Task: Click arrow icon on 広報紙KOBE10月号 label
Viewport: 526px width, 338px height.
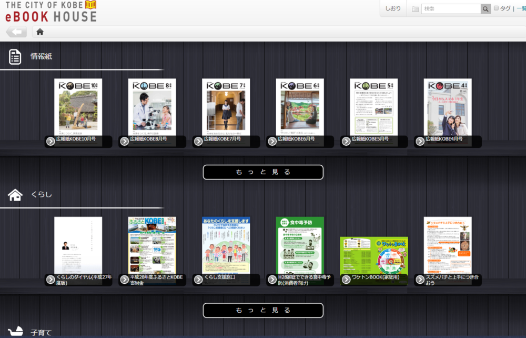Action: coord(50,141)
